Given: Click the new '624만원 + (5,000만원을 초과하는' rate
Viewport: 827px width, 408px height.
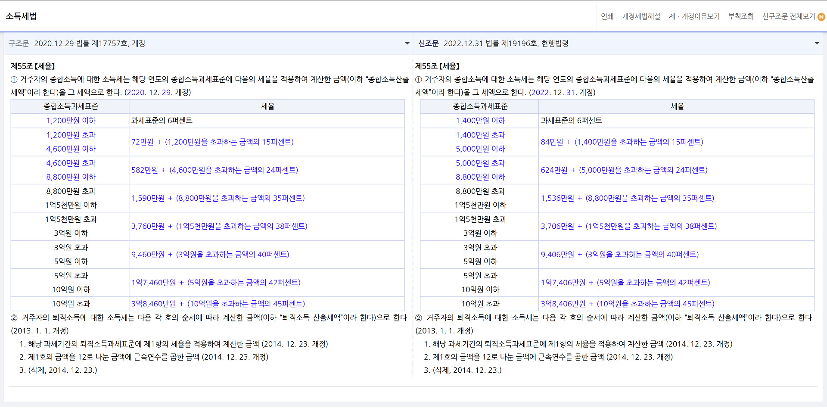Looking at the screenshot, I should tap(624, 170).
